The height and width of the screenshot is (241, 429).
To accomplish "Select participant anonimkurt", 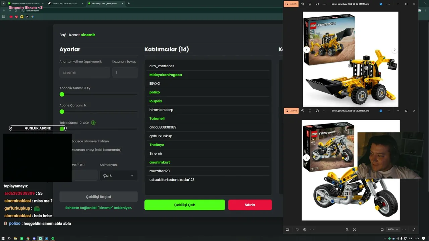I will 208,162.
